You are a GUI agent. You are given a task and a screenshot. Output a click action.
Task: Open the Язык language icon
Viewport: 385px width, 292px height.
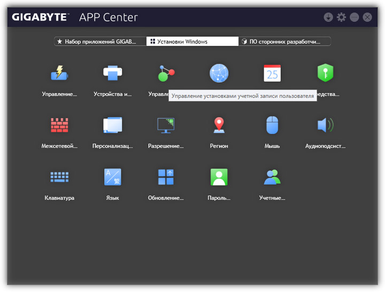[112, 177]
